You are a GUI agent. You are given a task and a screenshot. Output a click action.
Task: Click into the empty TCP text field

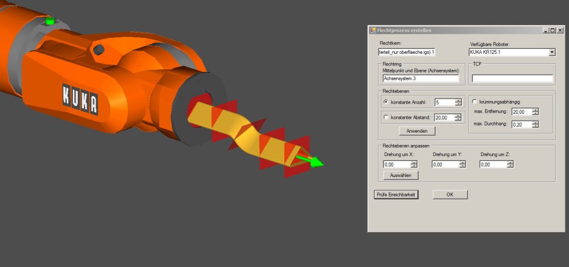[x=512, y=79]
